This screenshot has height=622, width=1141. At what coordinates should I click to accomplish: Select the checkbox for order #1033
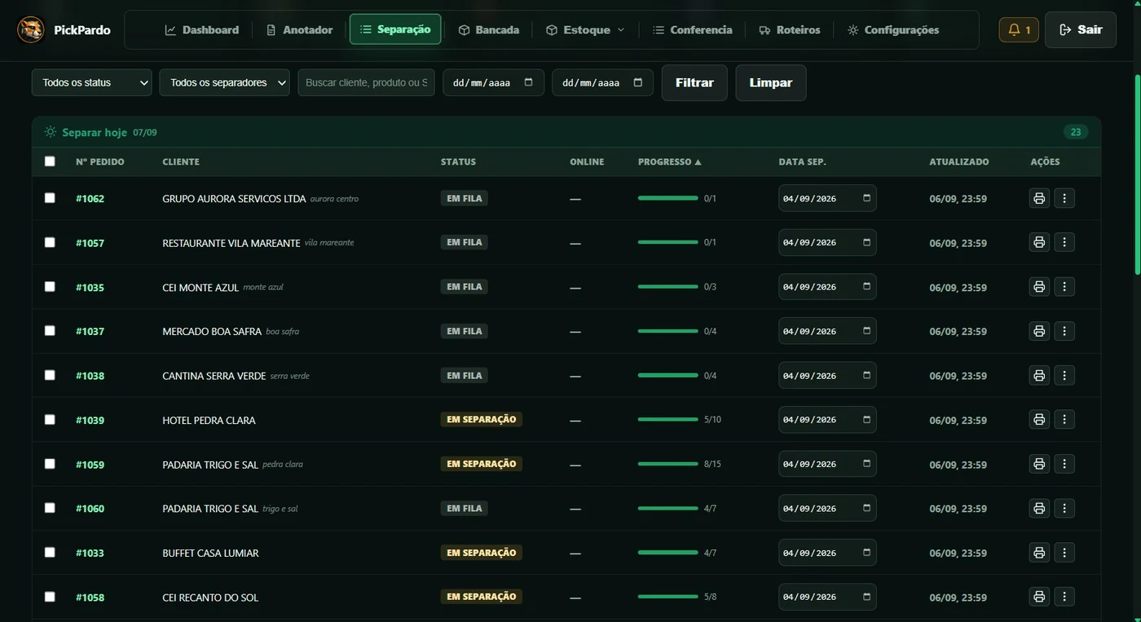pyautogui.click(x=50, y=553)
